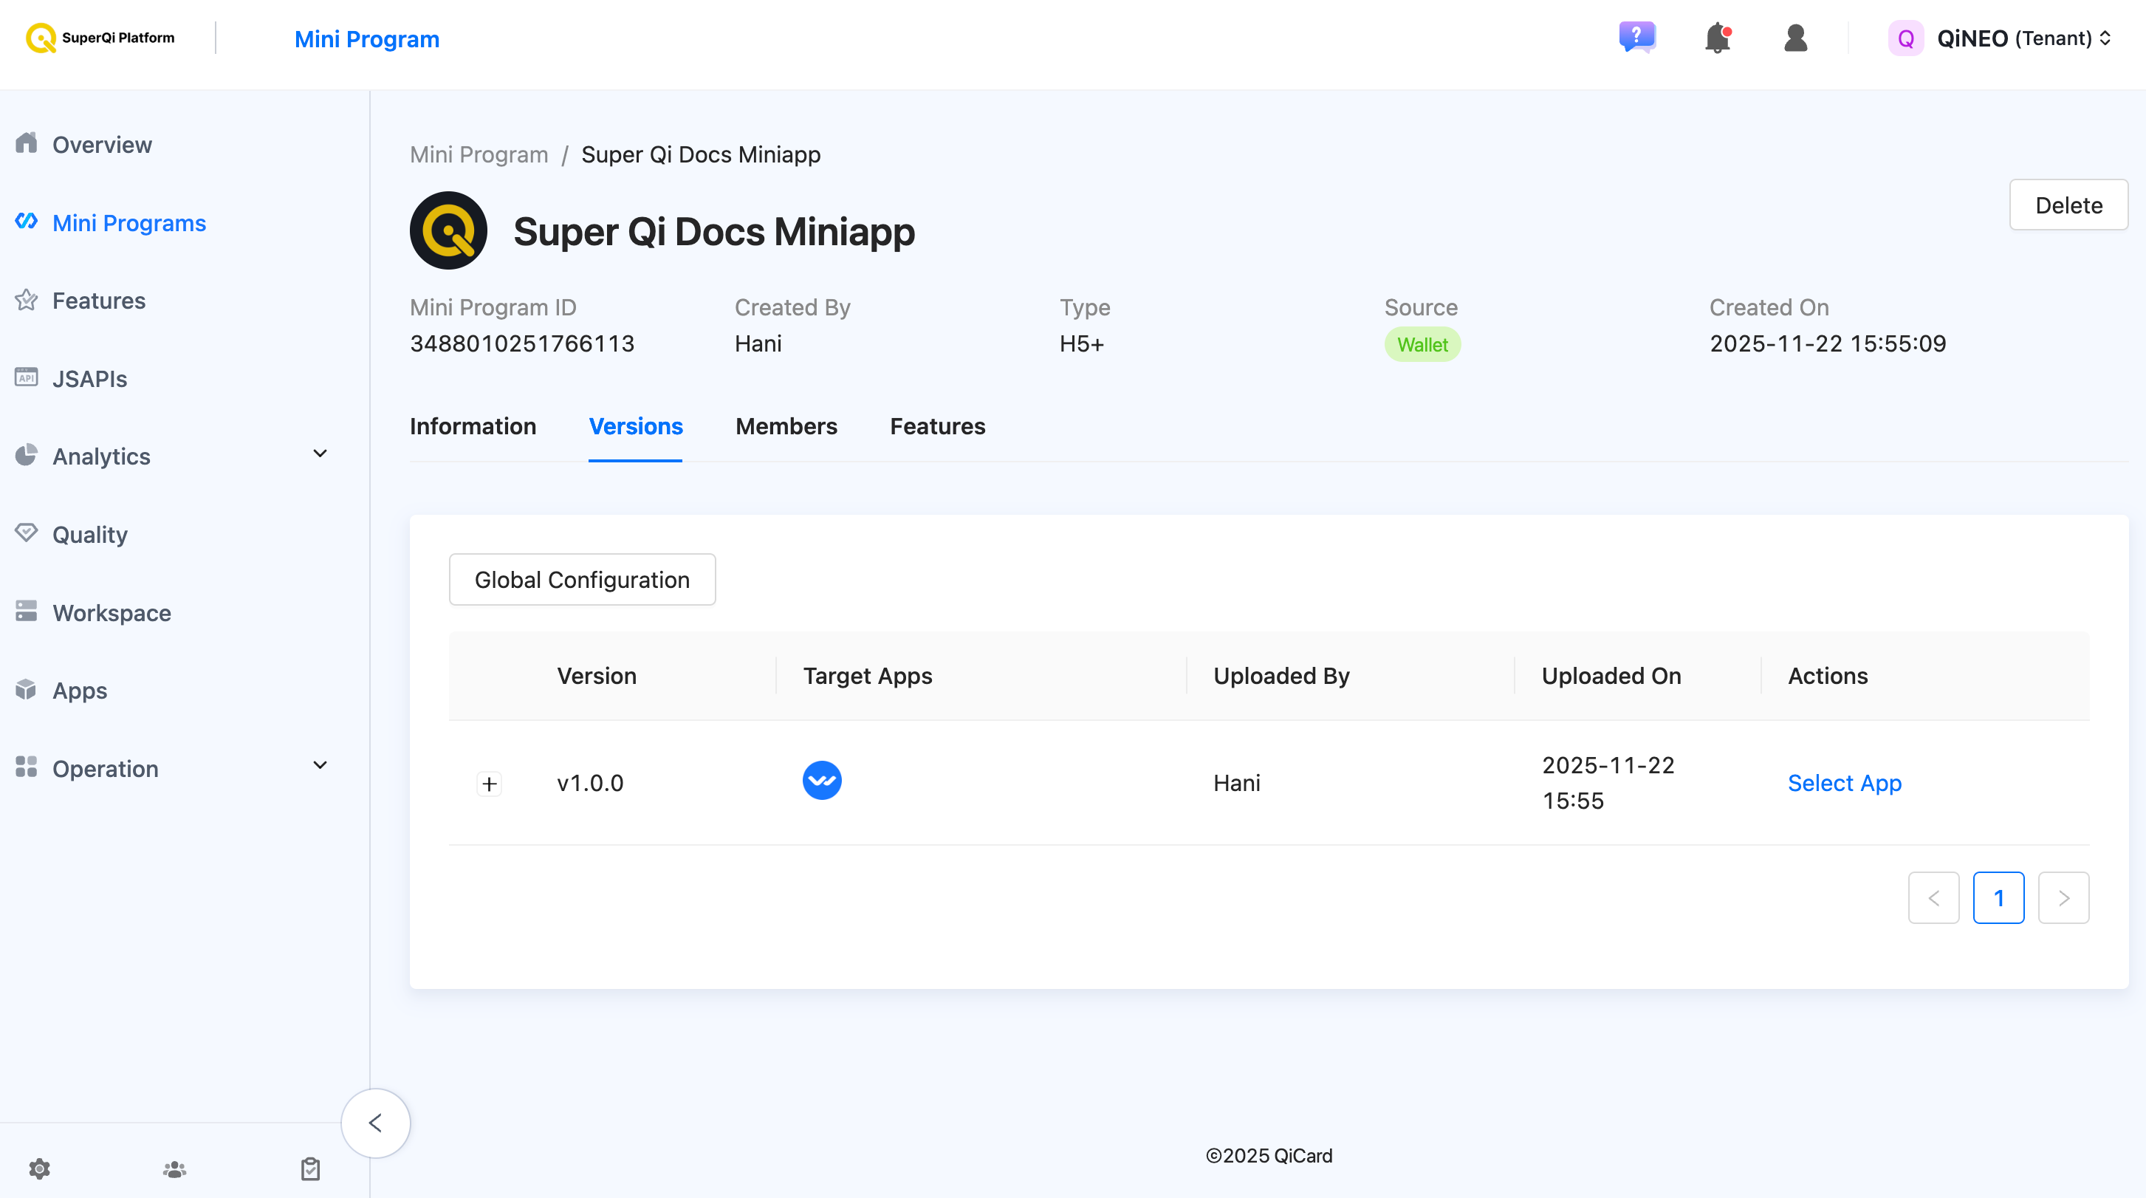
Task: Click the H5+ type value
Action: pos(1081,344)
